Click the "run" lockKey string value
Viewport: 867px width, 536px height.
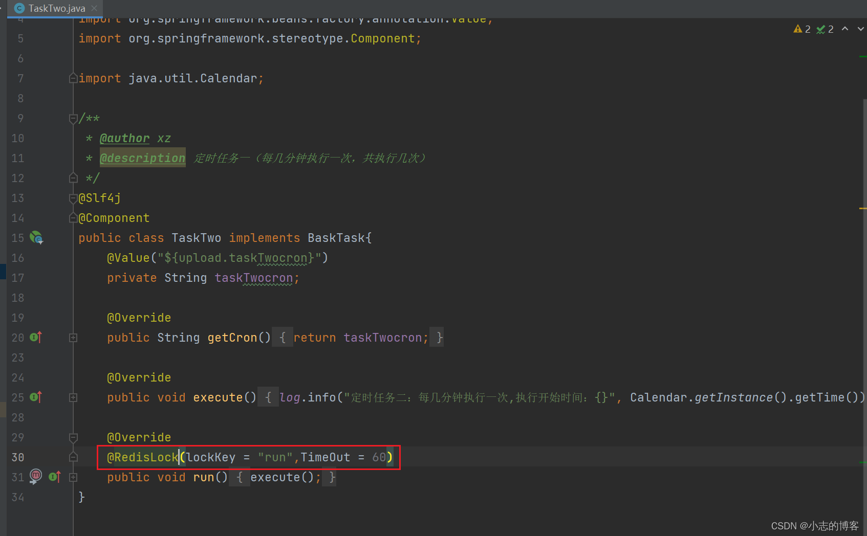pyautogui.click(x=275, y=457)
